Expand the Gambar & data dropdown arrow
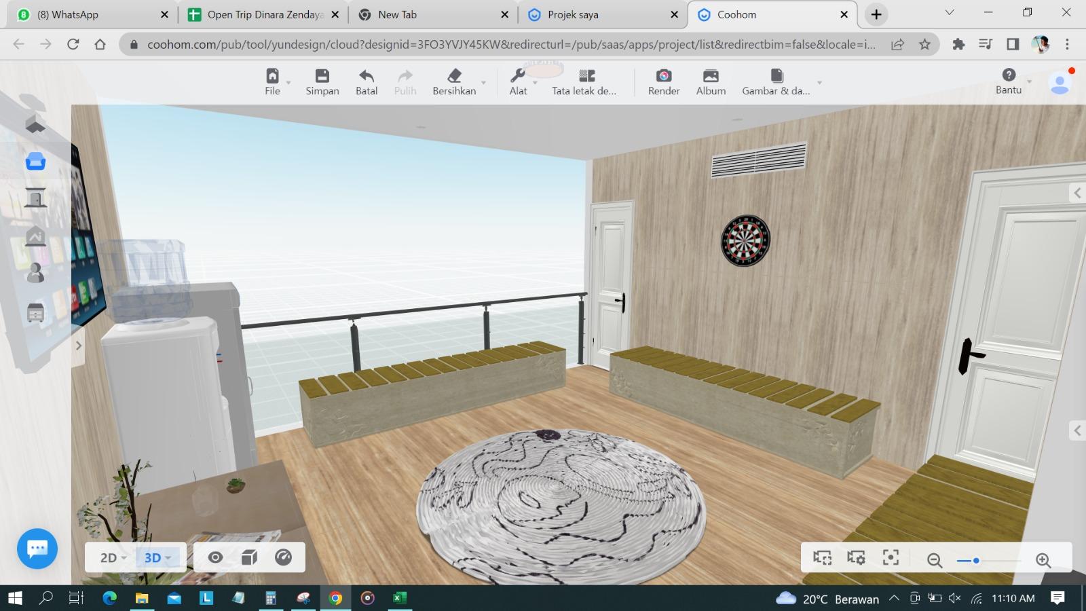Image resolution: width=1086 pixels, height=611 pixels. (x=819, y=83)
